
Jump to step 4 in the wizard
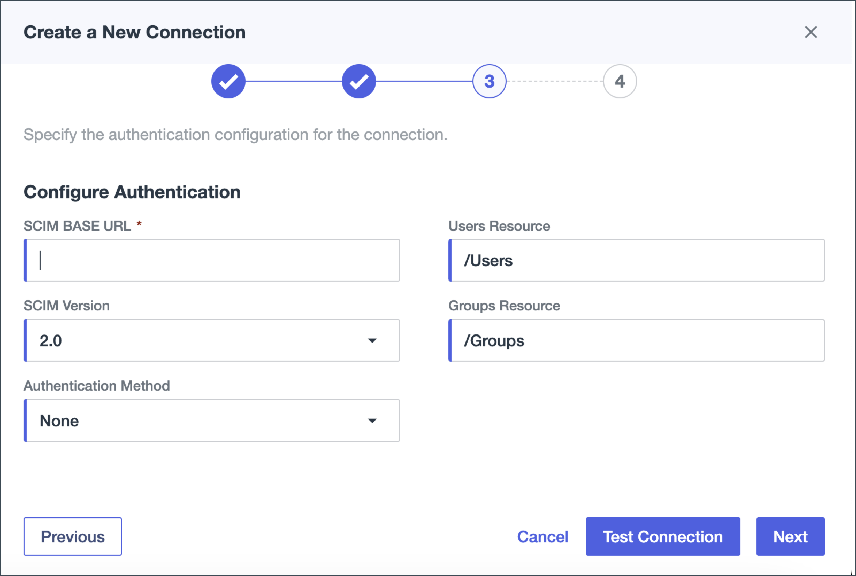coord(620,81)
